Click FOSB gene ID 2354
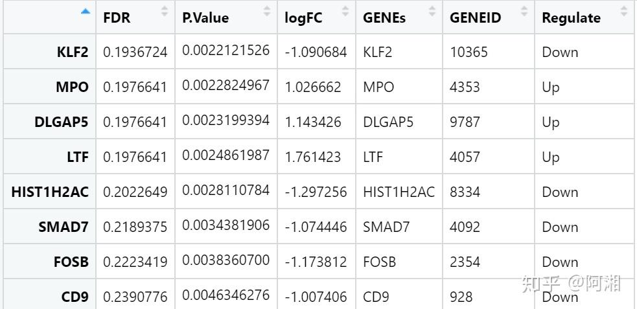Image resolution: width=637 pixels, height=309 pixels. pyautogui.click(x=465, y=262)
